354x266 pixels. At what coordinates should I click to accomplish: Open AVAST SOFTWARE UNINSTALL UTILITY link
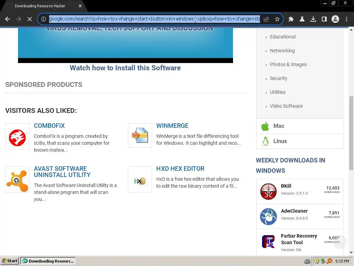click(x=62, y=172)
